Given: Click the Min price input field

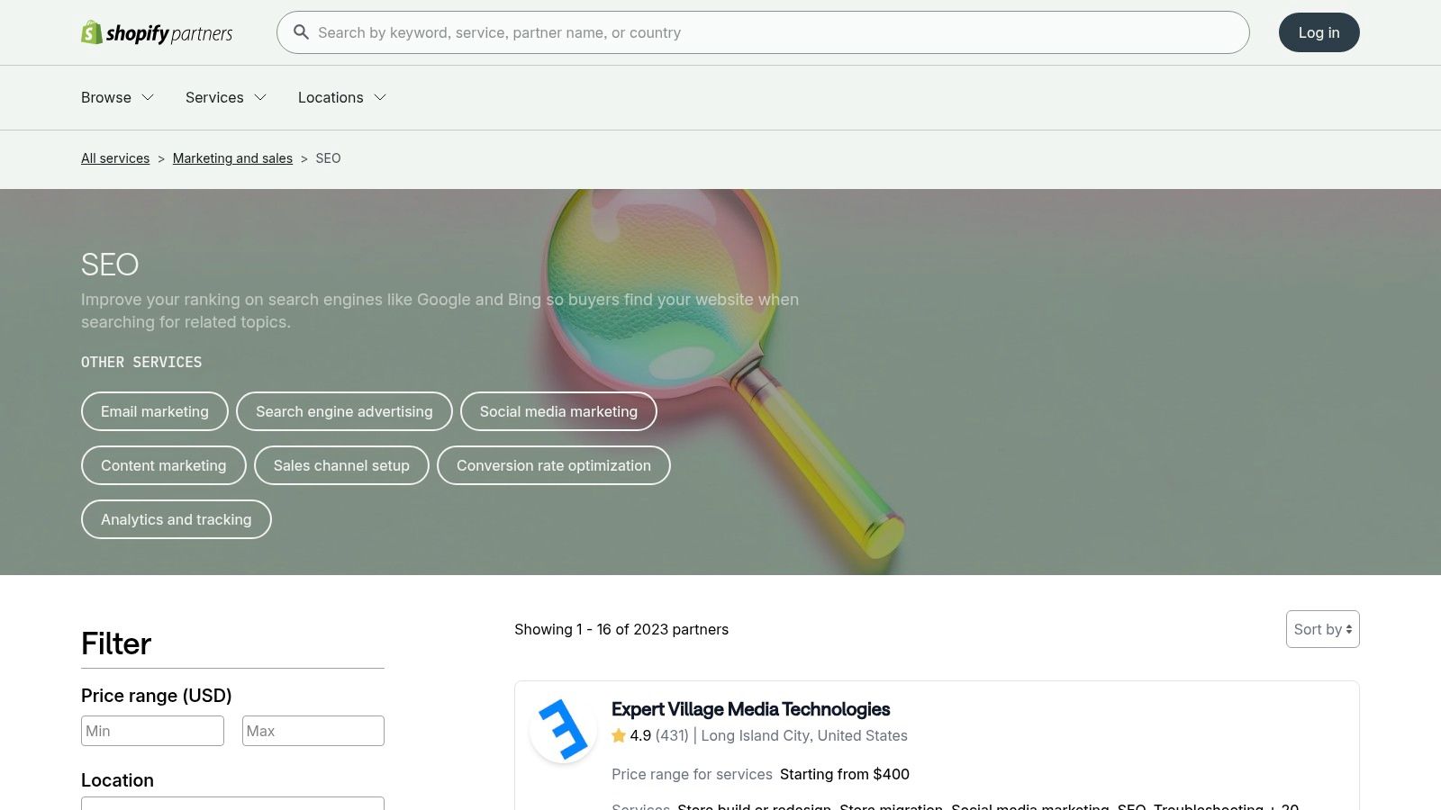Looking at the screenshot, I should coord(152,731).
